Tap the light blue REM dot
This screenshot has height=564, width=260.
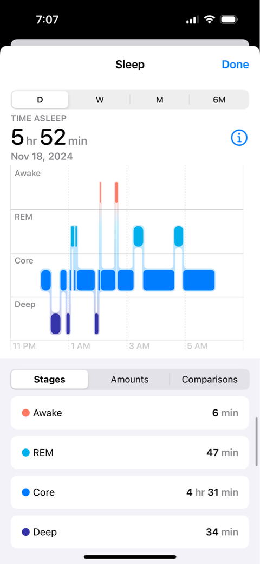pyautogui.click(x=25, y=452)
